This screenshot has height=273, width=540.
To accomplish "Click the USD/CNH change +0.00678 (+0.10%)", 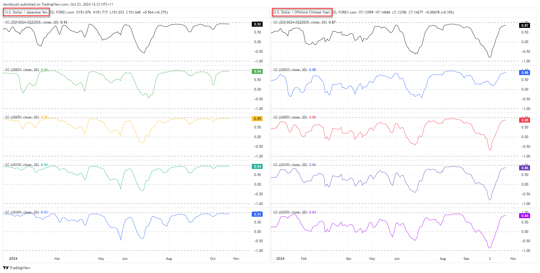I will pos(440,12).
